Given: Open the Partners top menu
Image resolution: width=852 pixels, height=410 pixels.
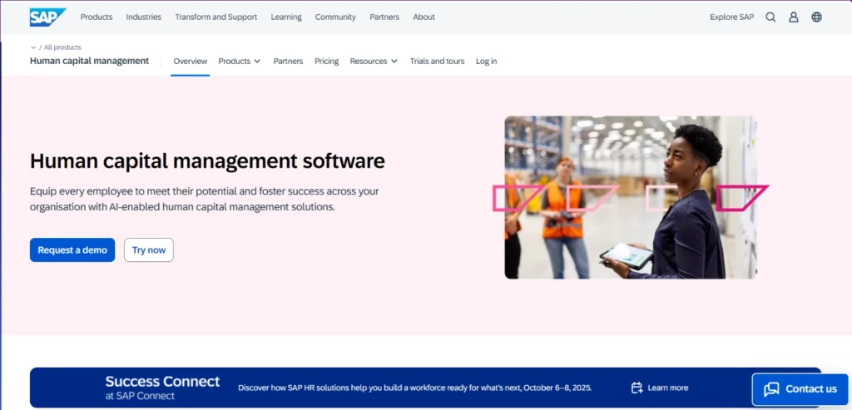Looking at the screenshot, I should (x=384, y=17).
